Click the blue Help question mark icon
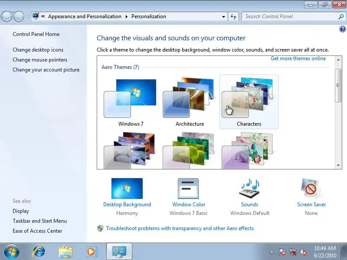The width and height of the screenshot is (347, 260). (x=342, y=29)
